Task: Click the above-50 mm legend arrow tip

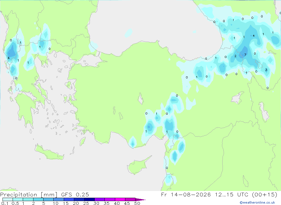Action: pos(140,200)
